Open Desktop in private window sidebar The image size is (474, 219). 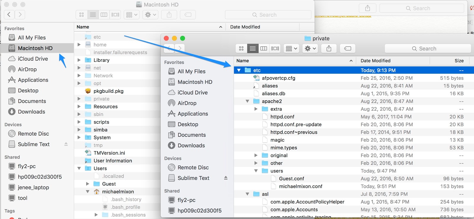coord(188,124)
